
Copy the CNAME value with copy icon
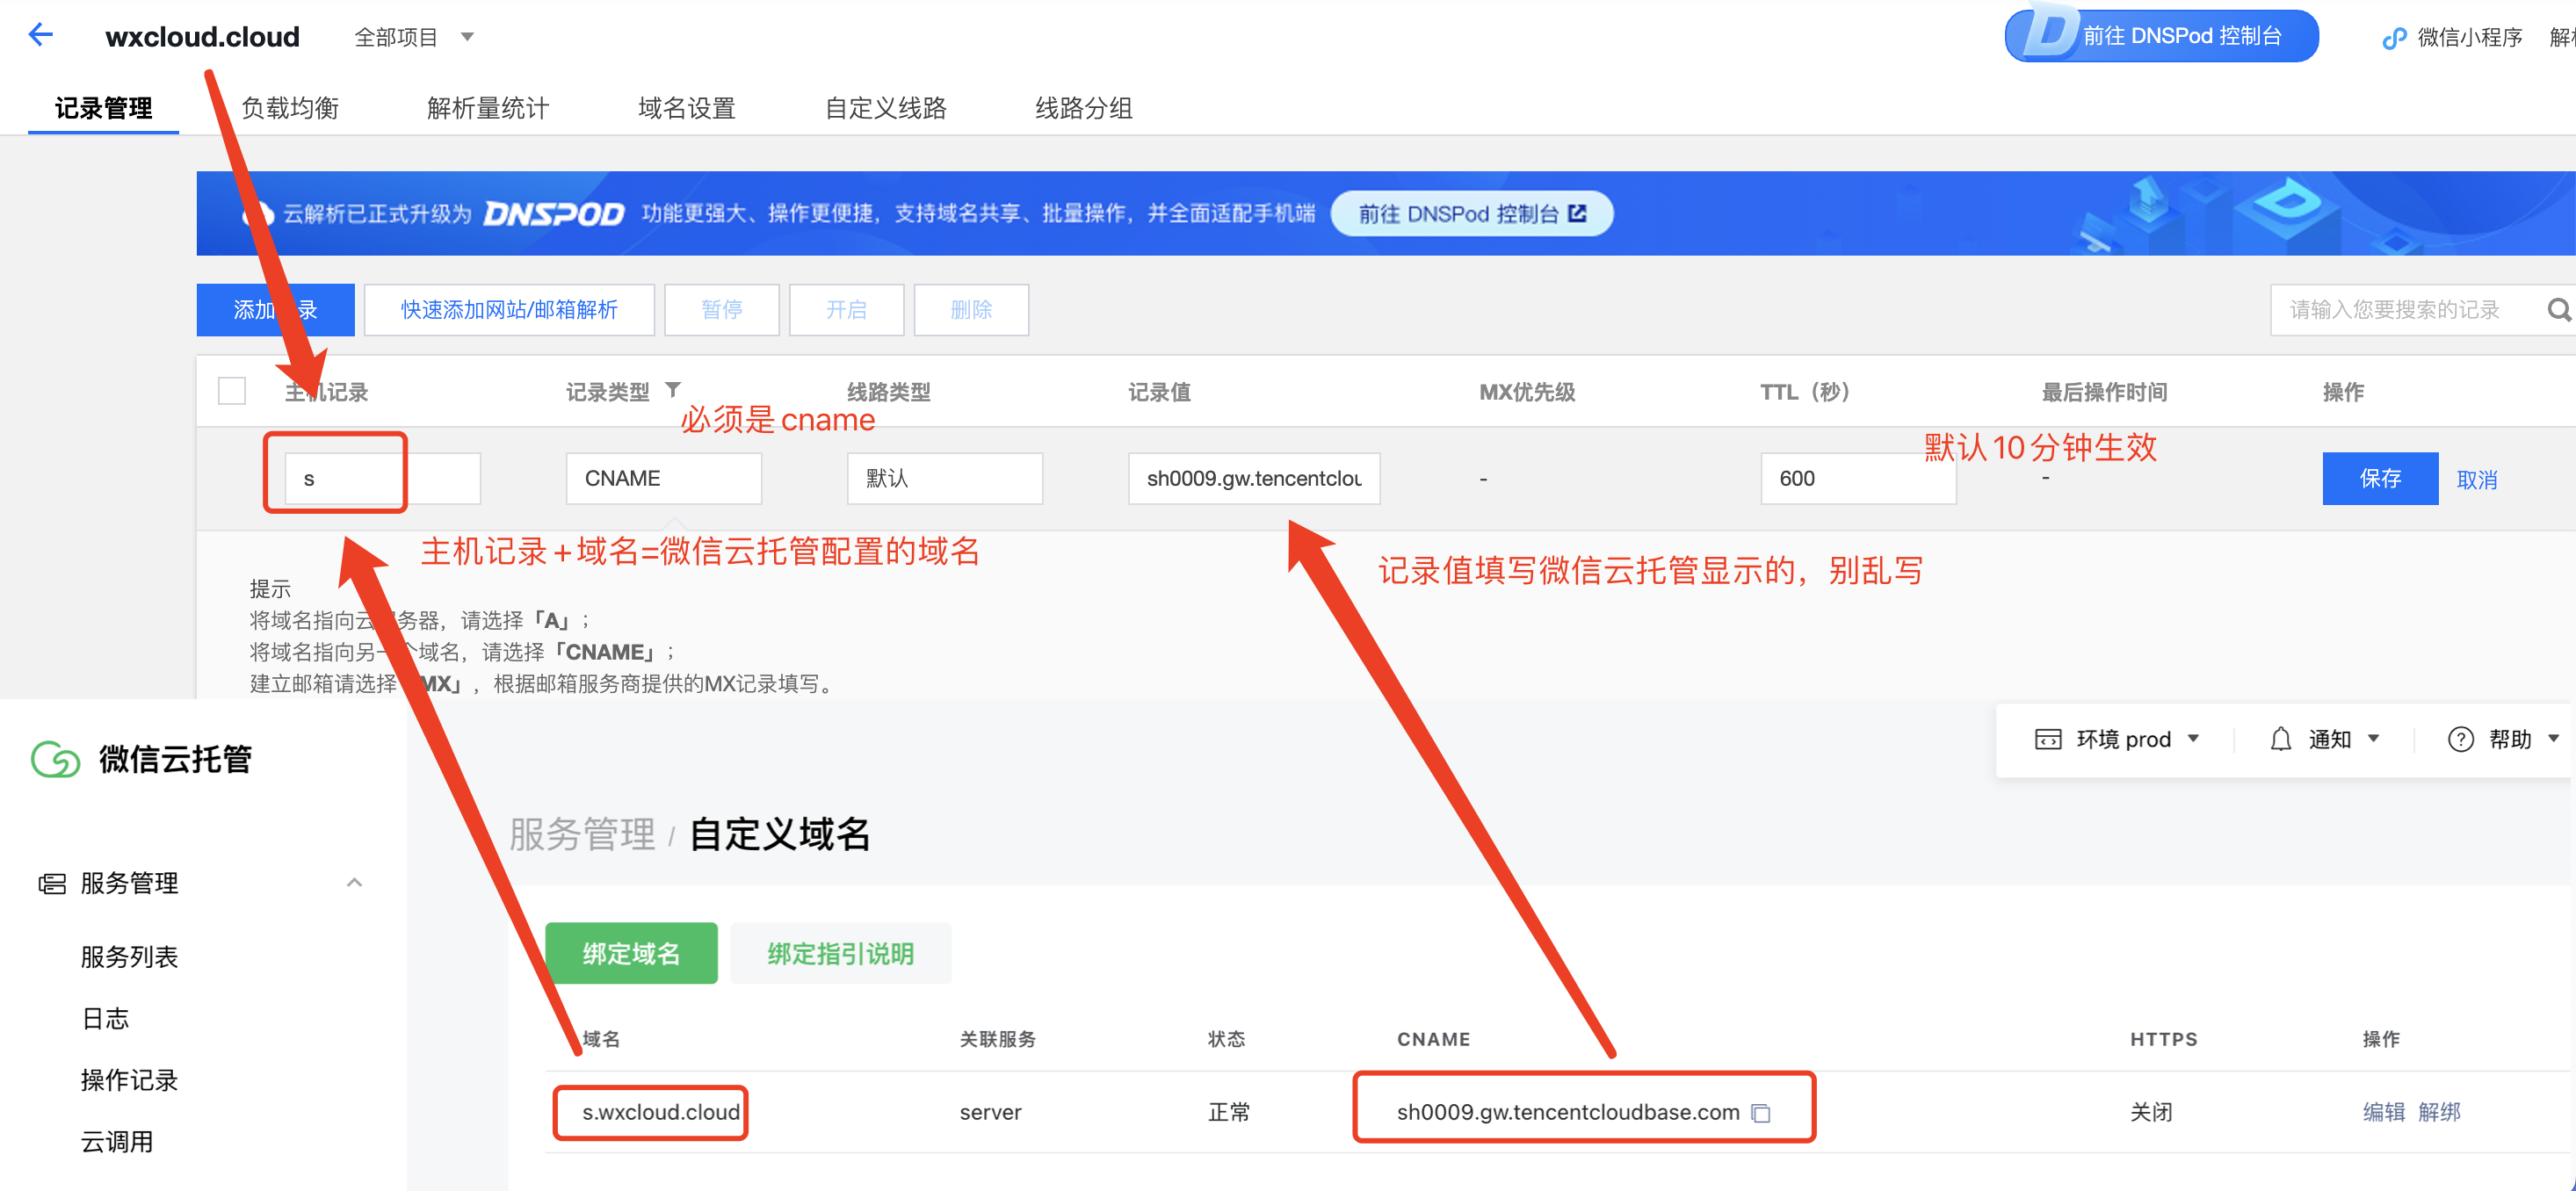(1761, 1113)
